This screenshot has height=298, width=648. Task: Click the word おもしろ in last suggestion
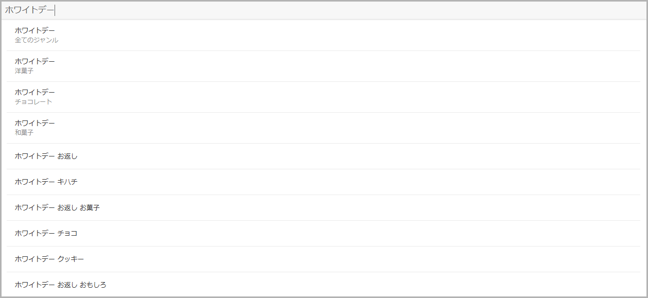tap(93, 285)
